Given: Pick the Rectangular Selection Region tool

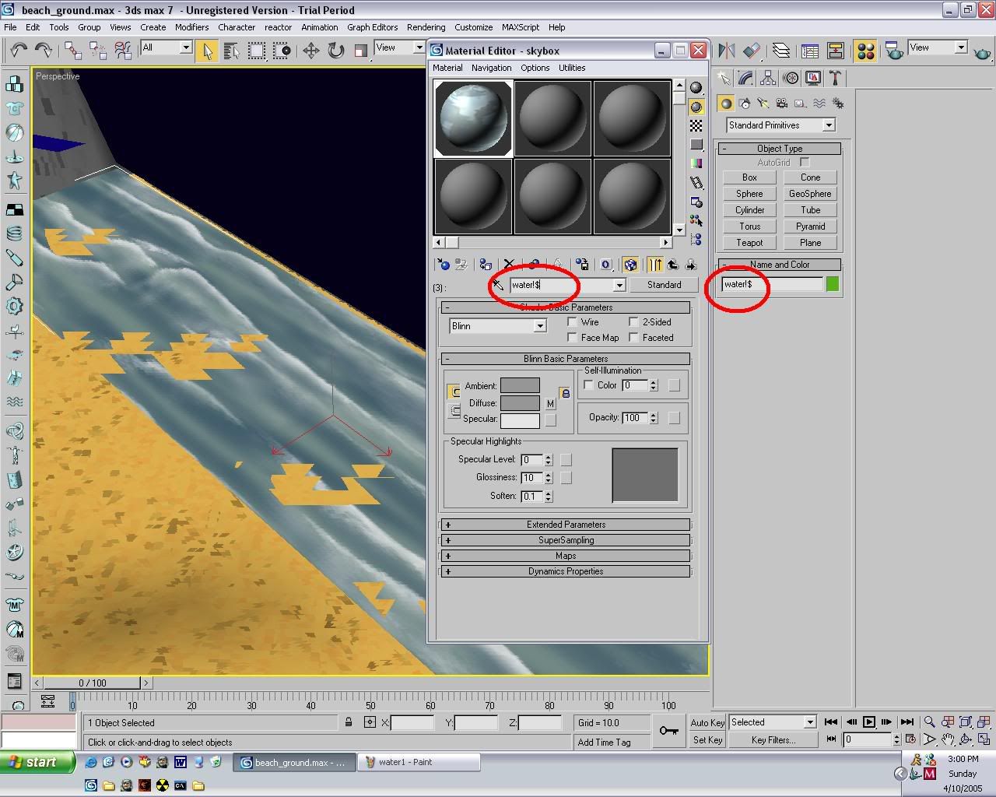Looking at the screenshot, I should (x=256, y=51).
